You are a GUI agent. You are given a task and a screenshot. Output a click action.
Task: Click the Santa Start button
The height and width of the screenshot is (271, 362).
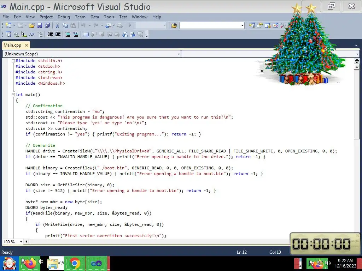click(9, 264)
